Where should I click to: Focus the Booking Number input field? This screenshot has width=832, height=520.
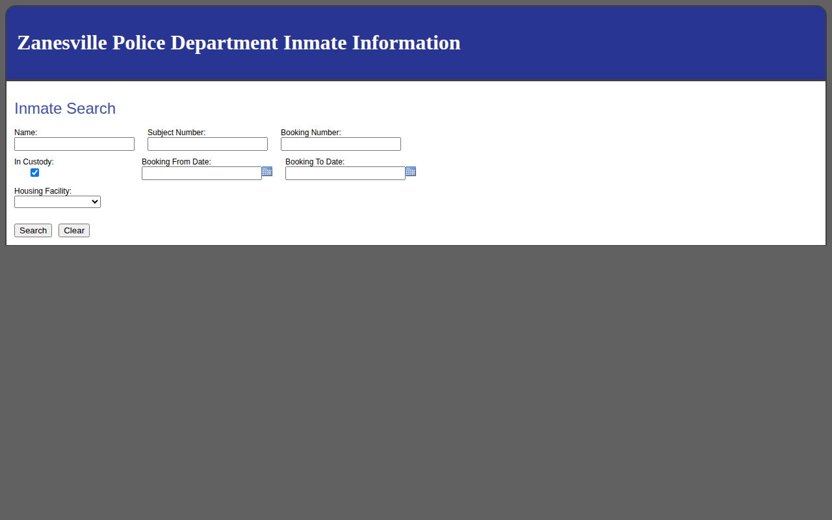341,144
